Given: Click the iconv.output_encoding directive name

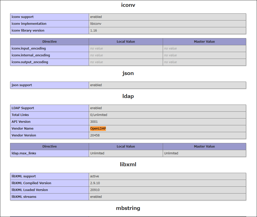Looking at the screenshot, I should point(30,62).
